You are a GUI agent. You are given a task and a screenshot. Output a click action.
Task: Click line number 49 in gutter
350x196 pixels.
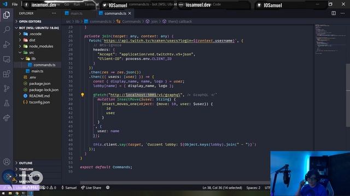click(71, 144)
